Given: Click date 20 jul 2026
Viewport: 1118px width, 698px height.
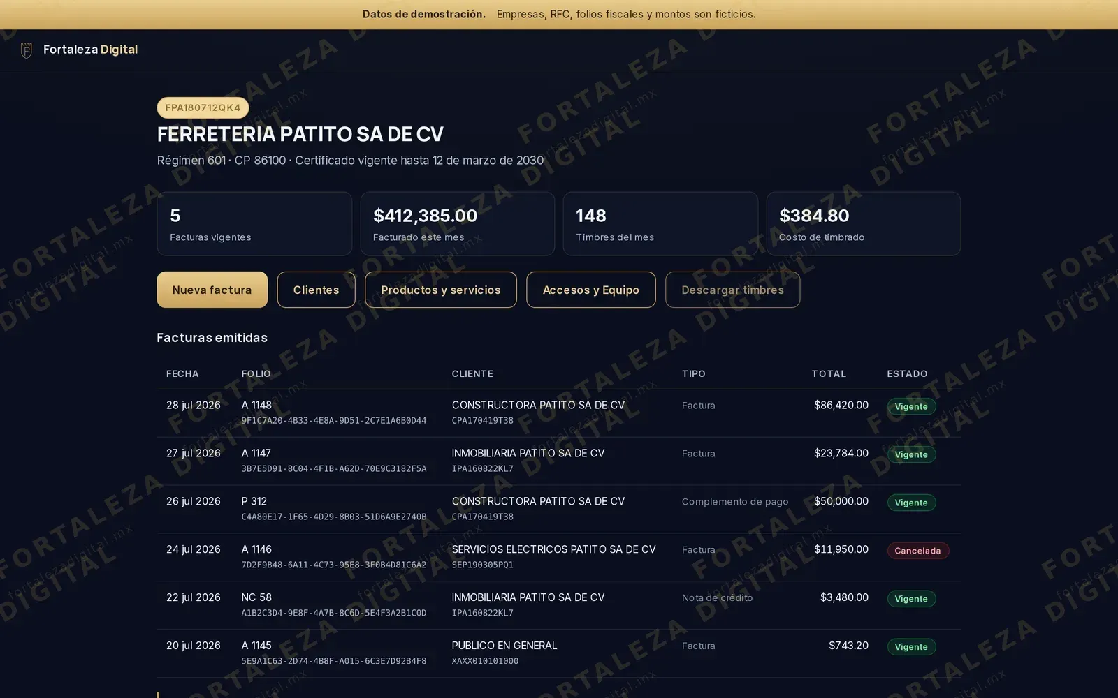Looking at the screenshot, I should [194, 646].
